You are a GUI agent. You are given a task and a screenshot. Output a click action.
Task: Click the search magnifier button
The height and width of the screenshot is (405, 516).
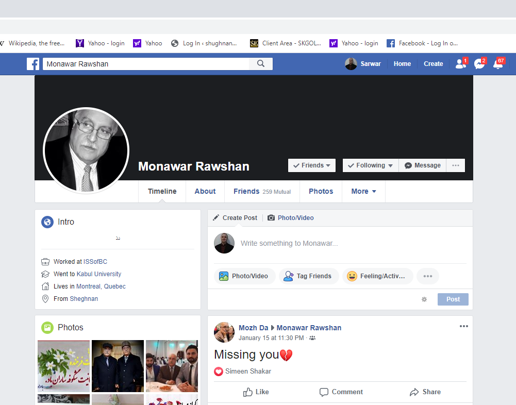point(261,64)
